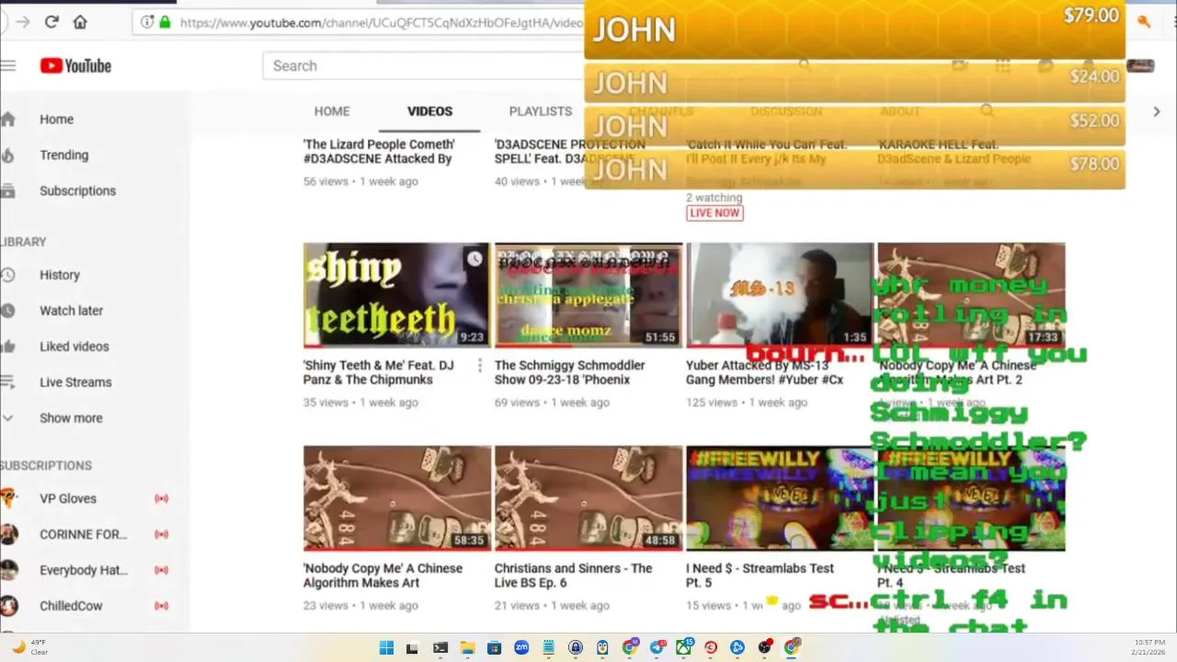Open the penguin app in the taskbar
Screen dimensions: 1177x662
(602, 648)
